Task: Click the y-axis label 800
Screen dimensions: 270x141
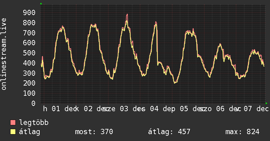Action: coord(29,23)
